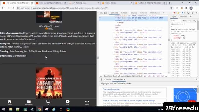199x112 pixels.
Task: Select the Styles sidebar tab
Action: coord(174,17)
